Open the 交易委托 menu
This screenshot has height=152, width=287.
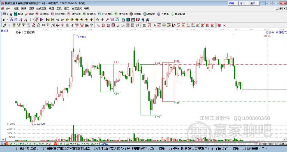pyautogui.click(x=77, y=9)
